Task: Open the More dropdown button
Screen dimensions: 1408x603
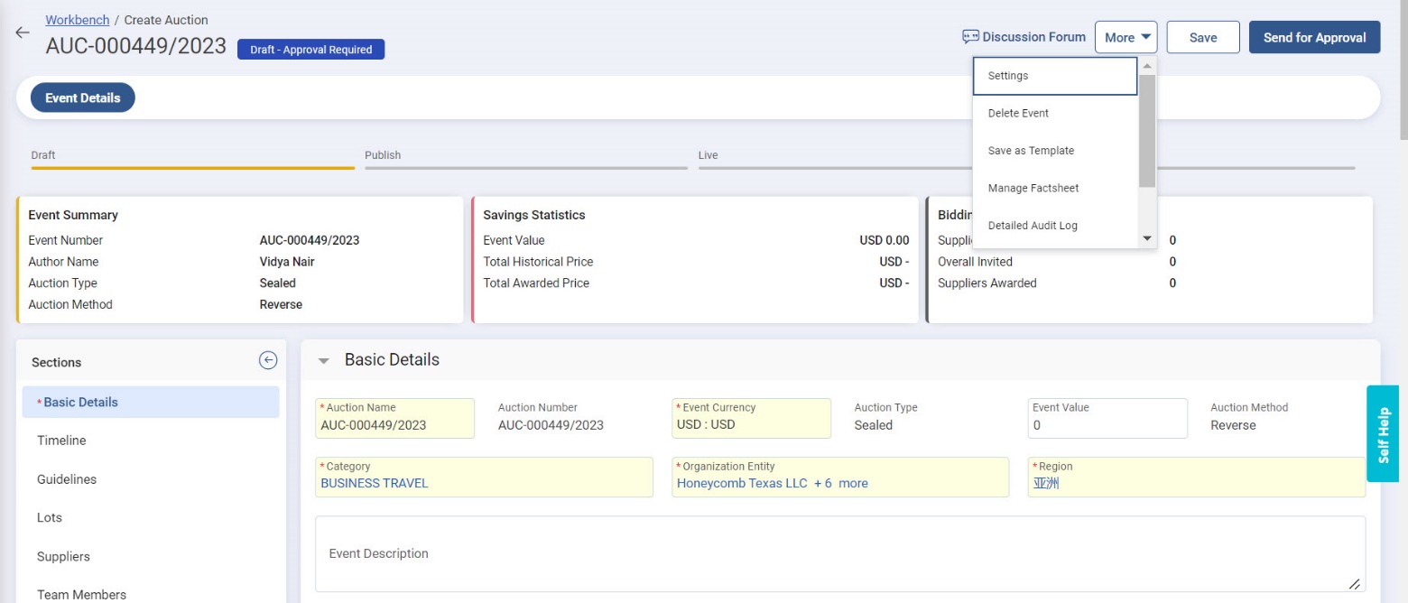Action: tap(1125, 37)
